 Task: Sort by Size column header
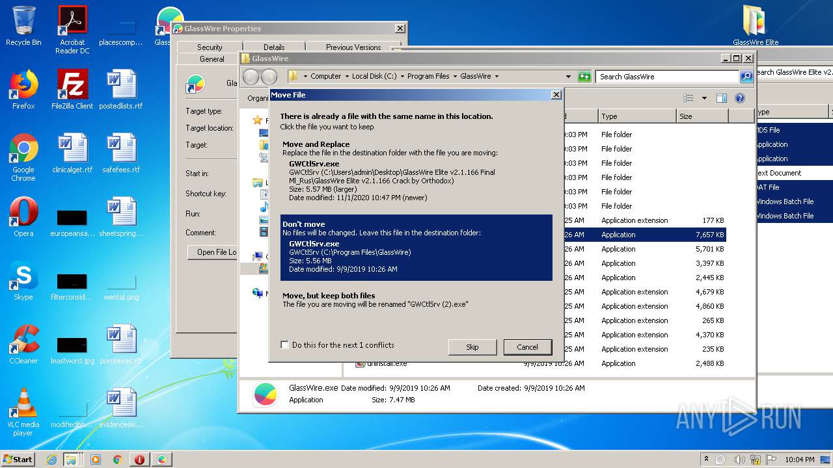click(x=702, y=116)
